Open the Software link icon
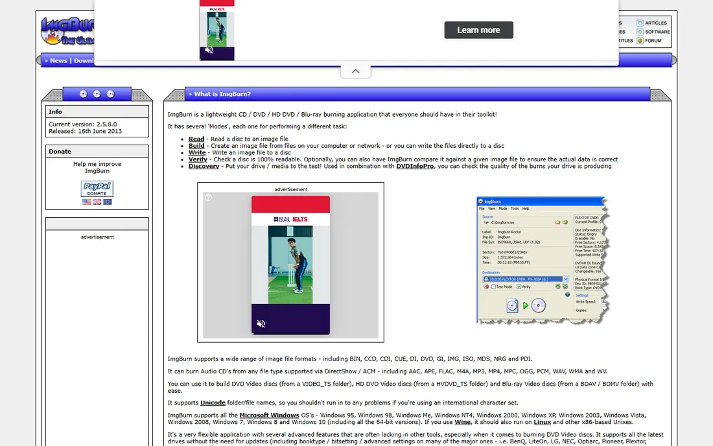 640,32
